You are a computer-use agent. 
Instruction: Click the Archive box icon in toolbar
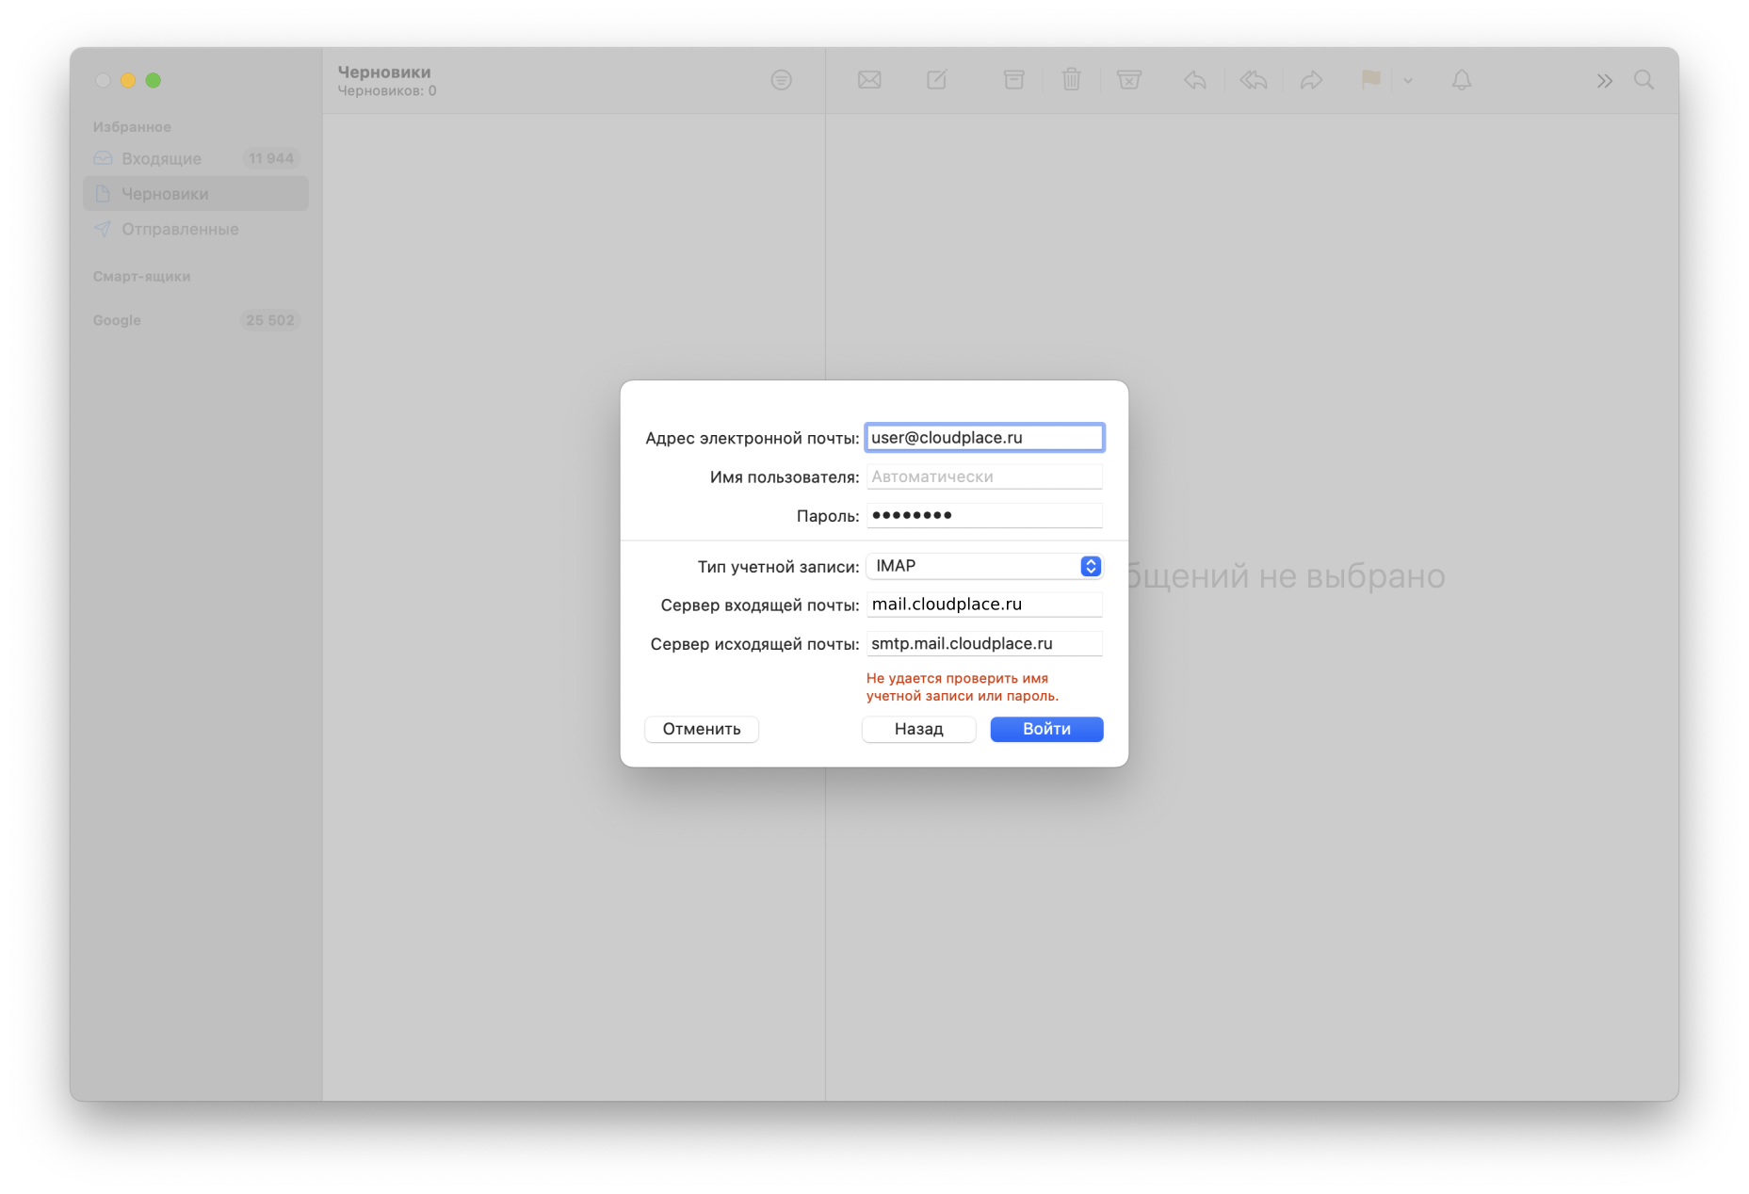click(1013, 80)
